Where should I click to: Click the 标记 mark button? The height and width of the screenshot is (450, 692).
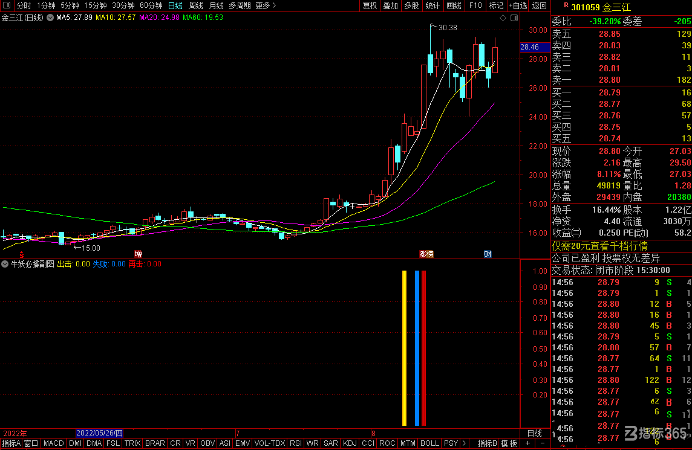(x=496, y=5)
